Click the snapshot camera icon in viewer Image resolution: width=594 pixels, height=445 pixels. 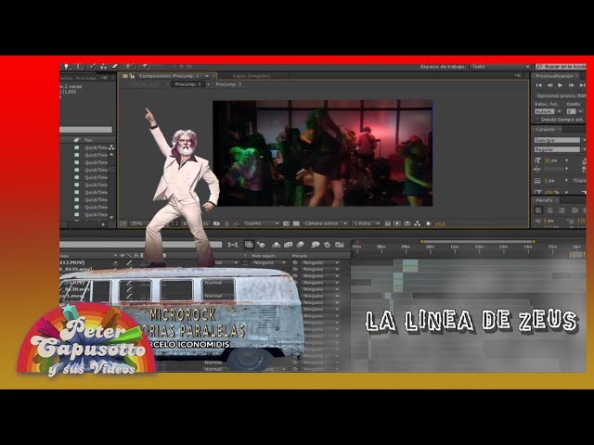point(216,223)
